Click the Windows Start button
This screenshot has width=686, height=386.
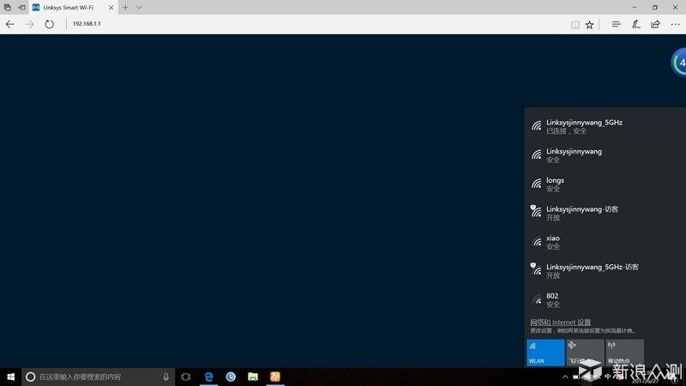click(x=9, y=377)
